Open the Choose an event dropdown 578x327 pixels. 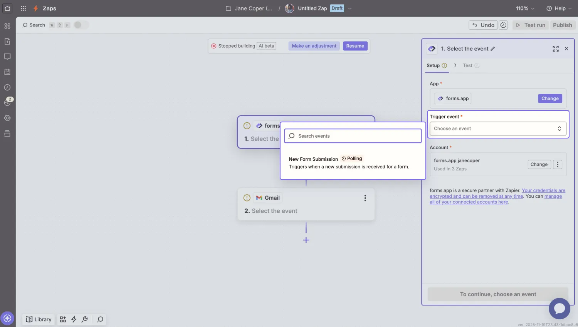pos(497,128)
